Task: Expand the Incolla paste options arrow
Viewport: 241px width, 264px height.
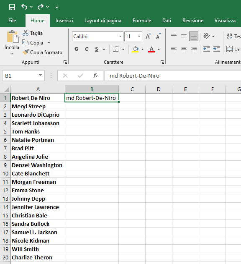Action: pyautogui.click(x=12, y=54)
